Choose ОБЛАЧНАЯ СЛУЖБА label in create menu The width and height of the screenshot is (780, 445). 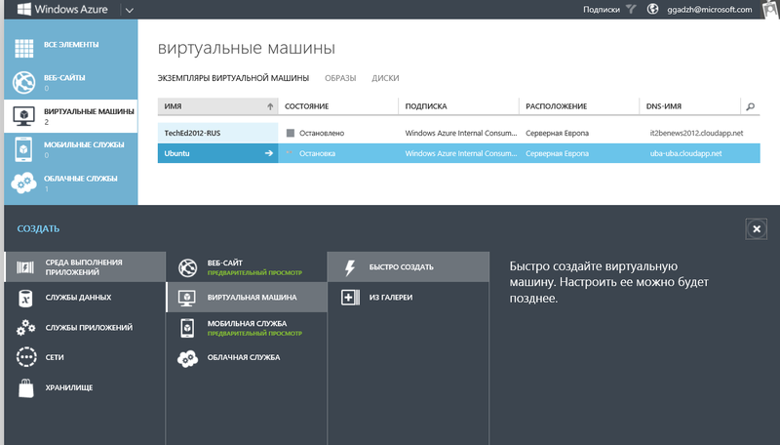point(244,357)
